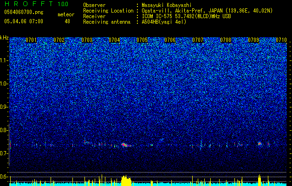
Task: Click the 0710 time marker
Action: (x=281, y=40)
